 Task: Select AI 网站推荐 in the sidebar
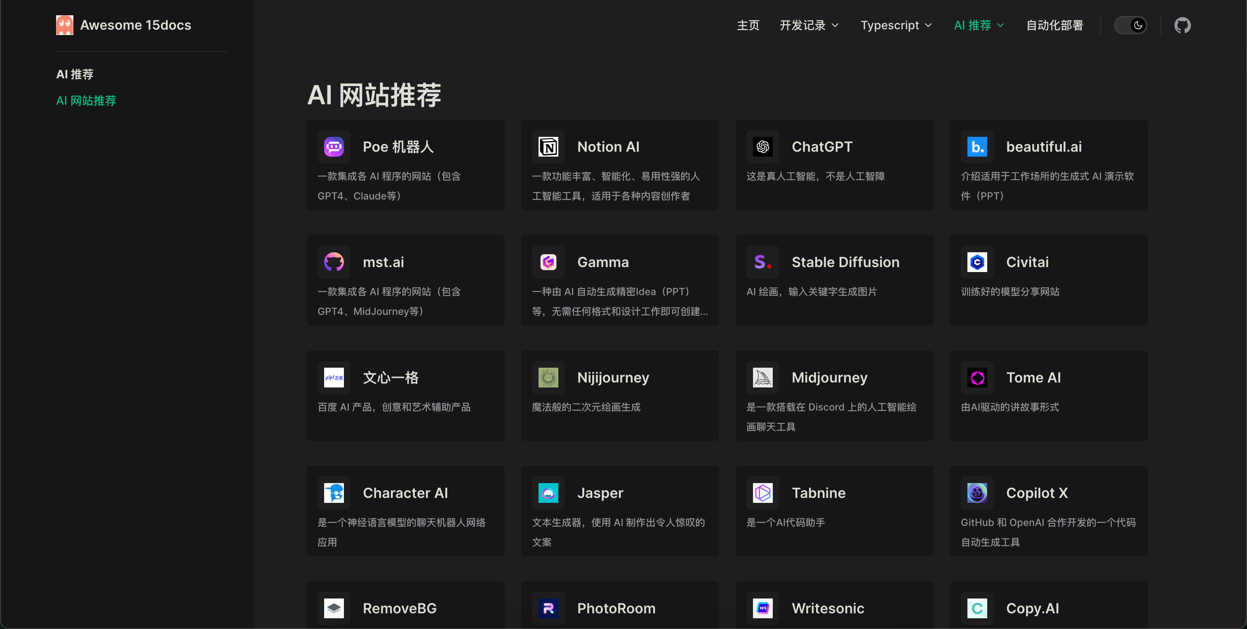[86, 101]
